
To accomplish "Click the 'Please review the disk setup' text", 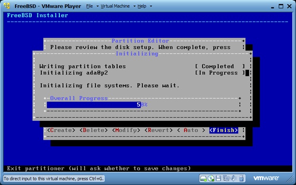I will [140, 47].
